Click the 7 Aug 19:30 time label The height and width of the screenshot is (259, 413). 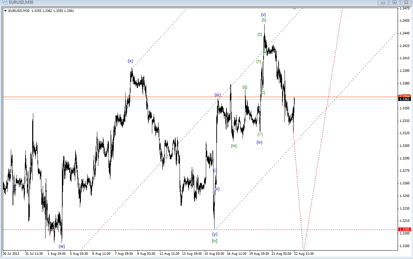pos(124,254)
